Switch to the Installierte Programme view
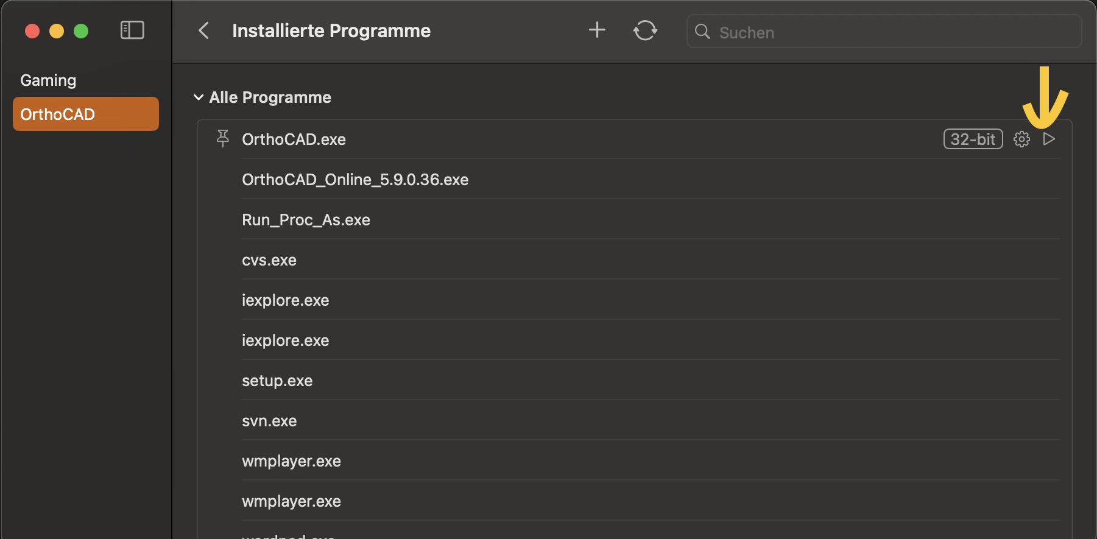This screenshot has height=539, width=1097. (331, 30)
